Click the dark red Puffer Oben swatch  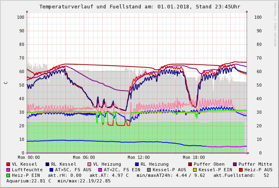(190, 164)
